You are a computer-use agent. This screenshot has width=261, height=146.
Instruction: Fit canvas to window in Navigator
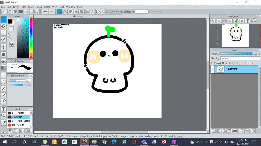click(x=225, y=21)
